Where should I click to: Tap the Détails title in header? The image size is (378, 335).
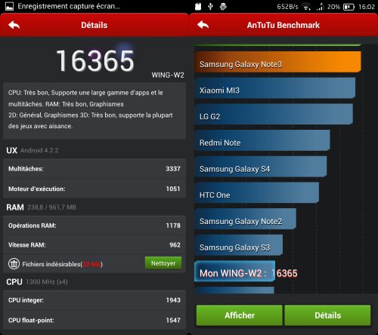94,25
